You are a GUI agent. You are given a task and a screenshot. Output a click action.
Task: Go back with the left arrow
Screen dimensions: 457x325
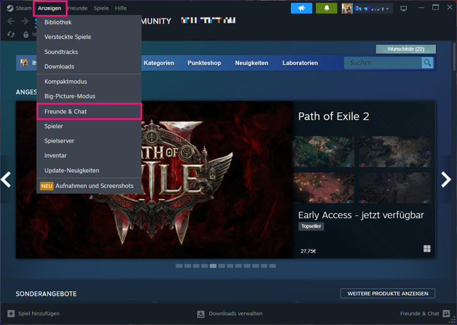tap(11, 21)
